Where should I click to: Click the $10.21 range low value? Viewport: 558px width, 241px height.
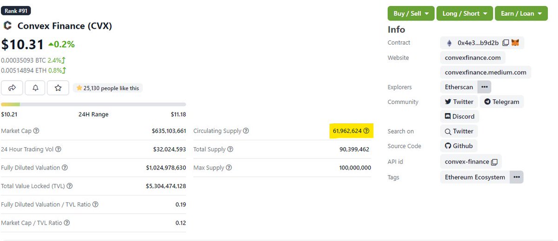[x=9, y=114]
